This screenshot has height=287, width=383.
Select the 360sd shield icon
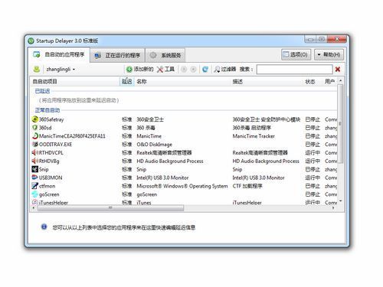34,127
